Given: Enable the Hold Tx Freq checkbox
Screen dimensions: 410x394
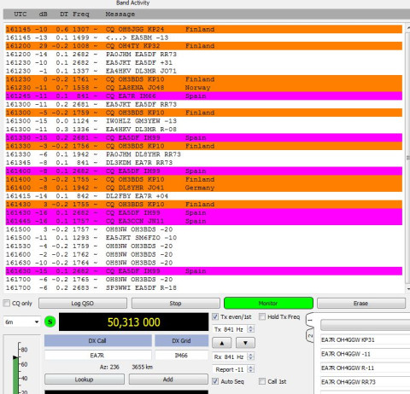Looking at the screenshot, I should point(262,316).
